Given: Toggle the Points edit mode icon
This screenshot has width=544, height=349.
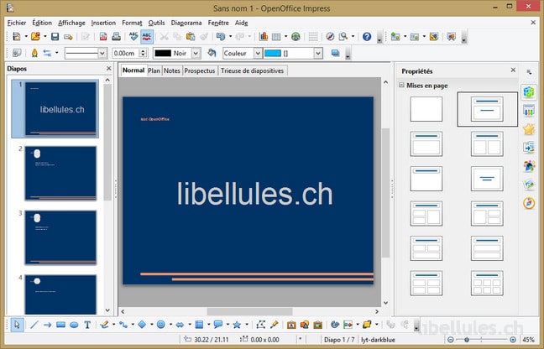Looking at the screenshot, I should coord(261,325).
